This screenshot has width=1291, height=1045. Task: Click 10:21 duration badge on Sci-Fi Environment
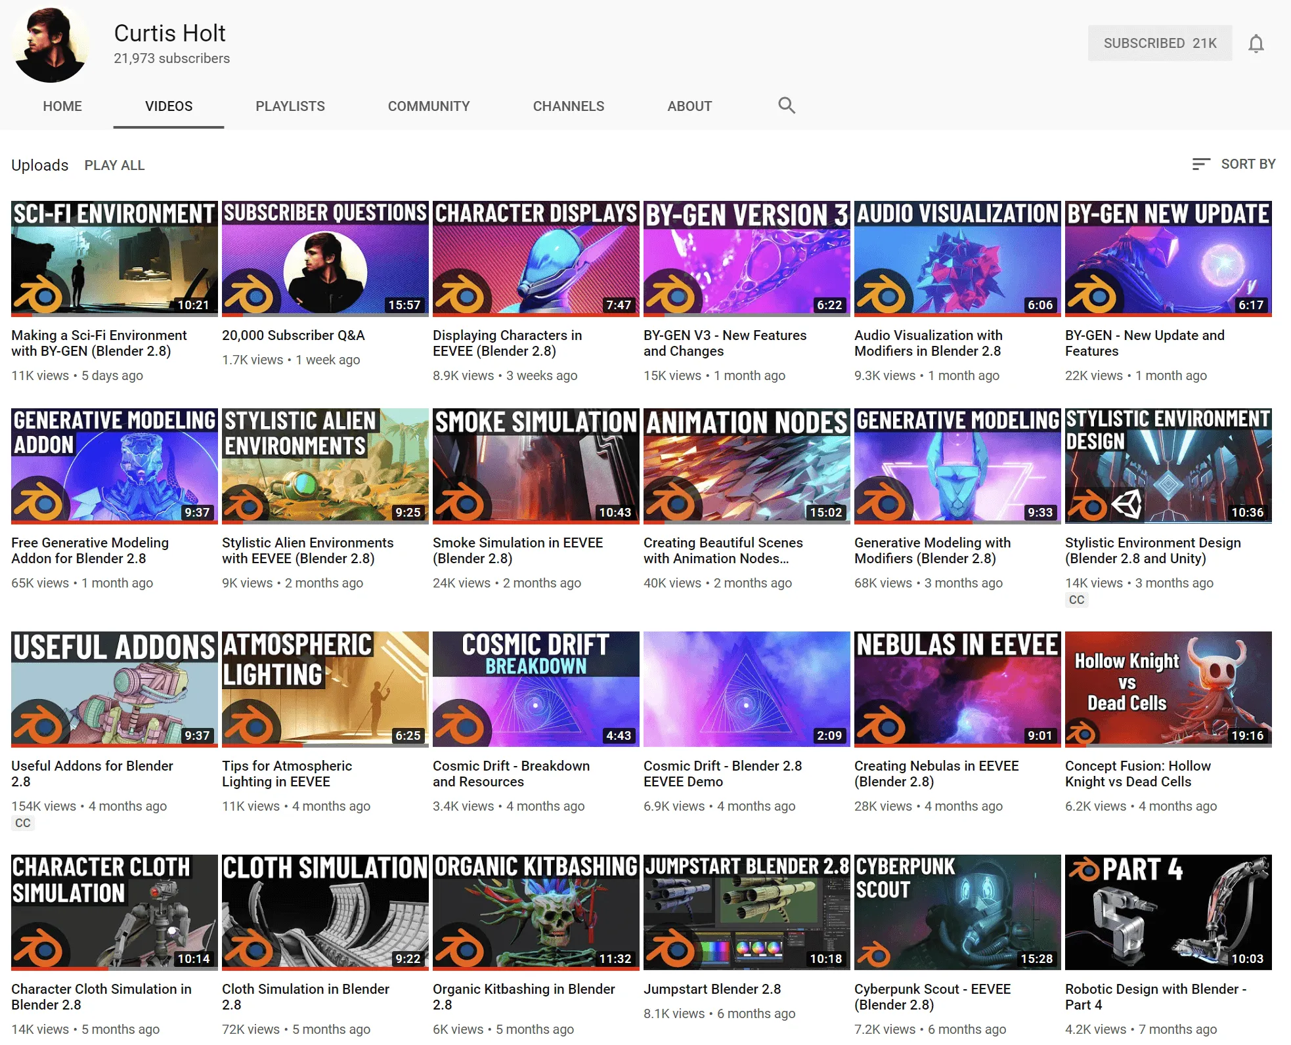coord(193,305)
